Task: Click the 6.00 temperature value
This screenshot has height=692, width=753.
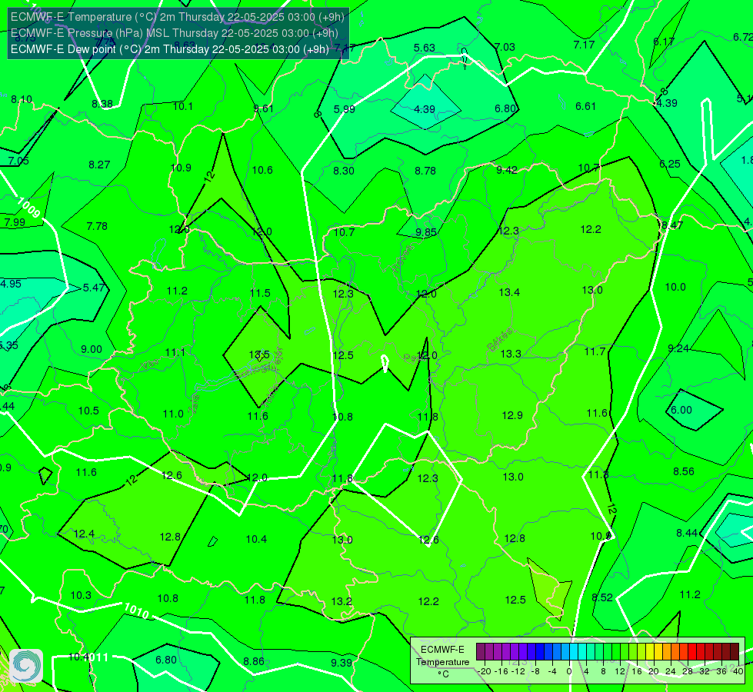Action: (x=681, y=410)
